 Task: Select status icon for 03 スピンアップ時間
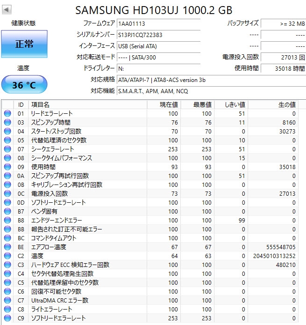7,122
